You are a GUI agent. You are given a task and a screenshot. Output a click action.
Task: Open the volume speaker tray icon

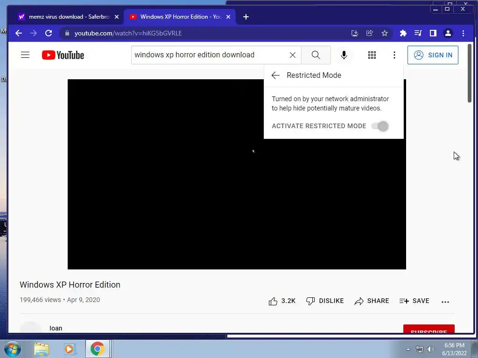pos(431,349)
